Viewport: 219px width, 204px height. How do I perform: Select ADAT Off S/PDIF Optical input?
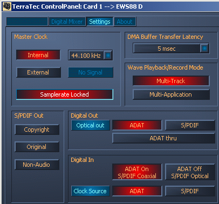coord(190,172)
